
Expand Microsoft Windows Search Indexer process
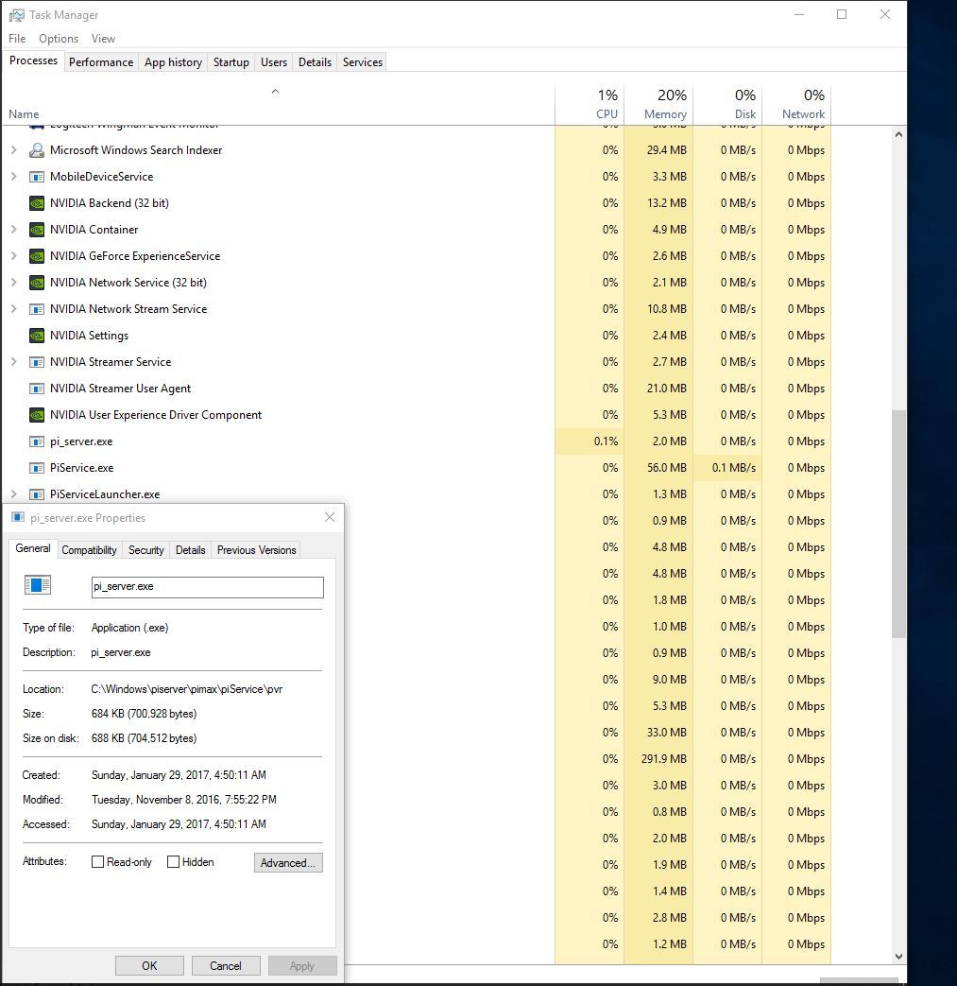coord(14,149)
